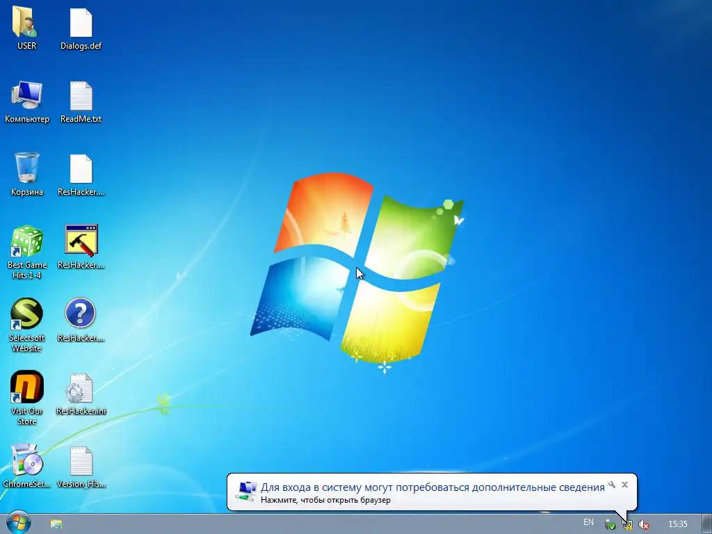The height and width of the screenshot is (534, 712).
Task: Click the 'Нажмите, чтобы открыть браузер' text
Action: 325,500
